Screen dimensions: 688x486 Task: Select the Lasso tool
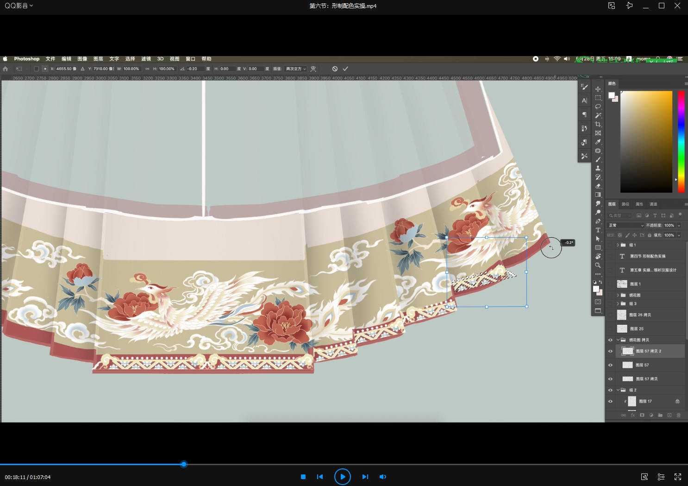pos(598,107)
